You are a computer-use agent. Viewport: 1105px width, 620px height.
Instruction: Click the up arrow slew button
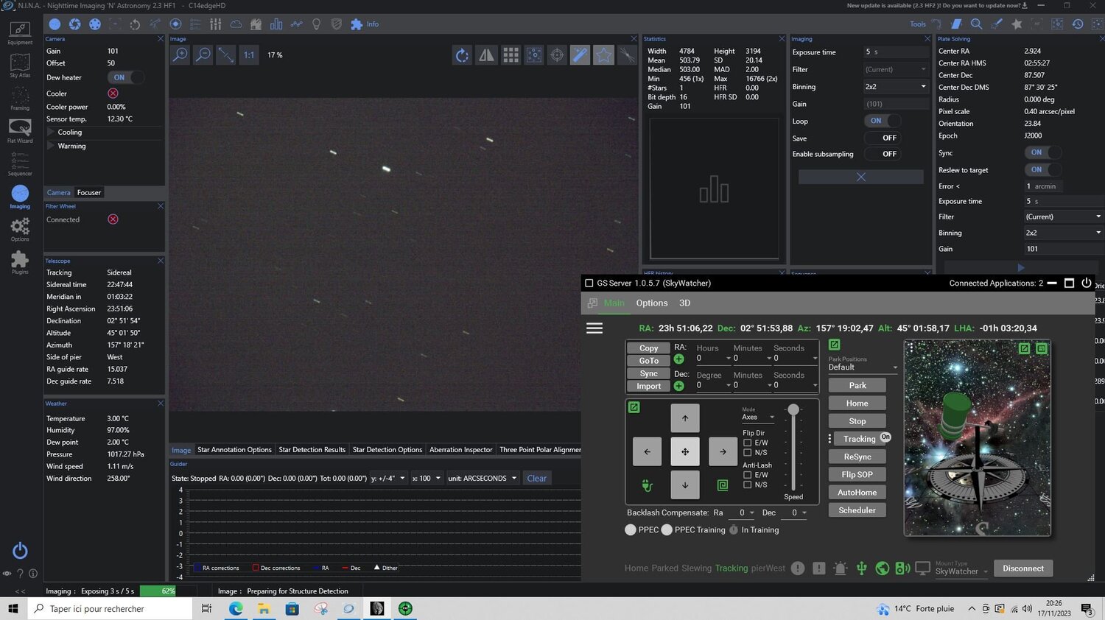tap(684, 418)
